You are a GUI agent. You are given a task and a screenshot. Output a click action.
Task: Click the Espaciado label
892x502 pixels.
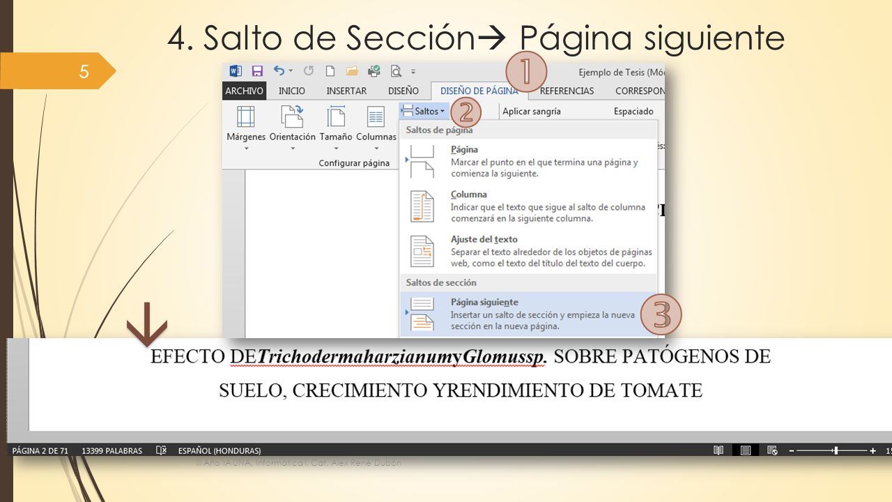633,112
